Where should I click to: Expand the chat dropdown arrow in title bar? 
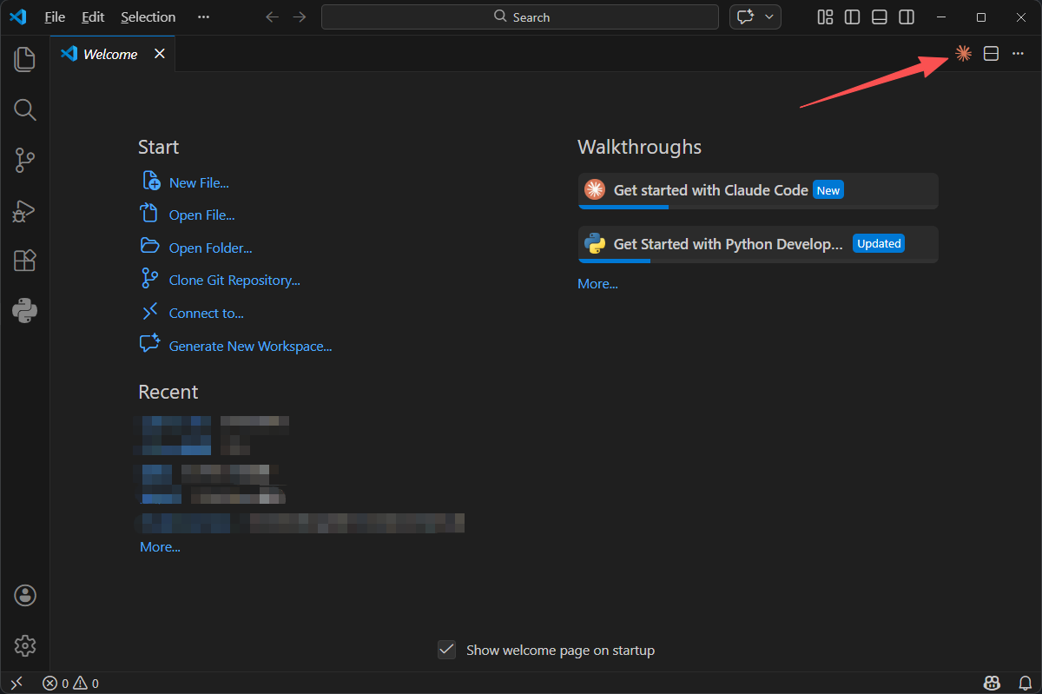click(768, 17)
